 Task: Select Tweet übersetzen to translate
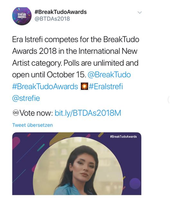coord(32,125)
